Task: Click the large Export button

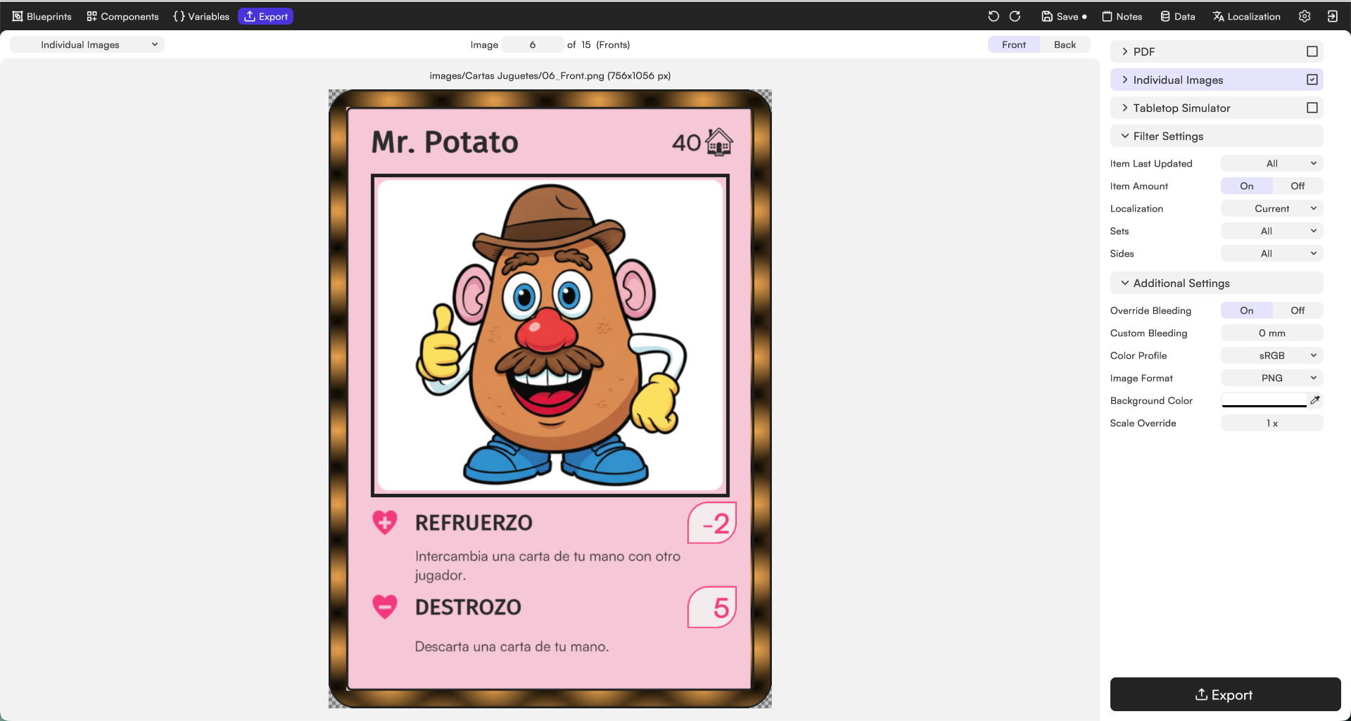Action: [1225, 694]
